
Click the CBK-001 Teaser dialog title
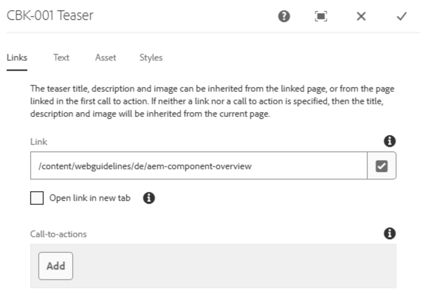(50, 16)
